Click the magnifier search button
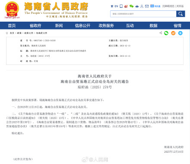Image resolution: width=190 pixels, height=164 pixels. coord(180,14)
